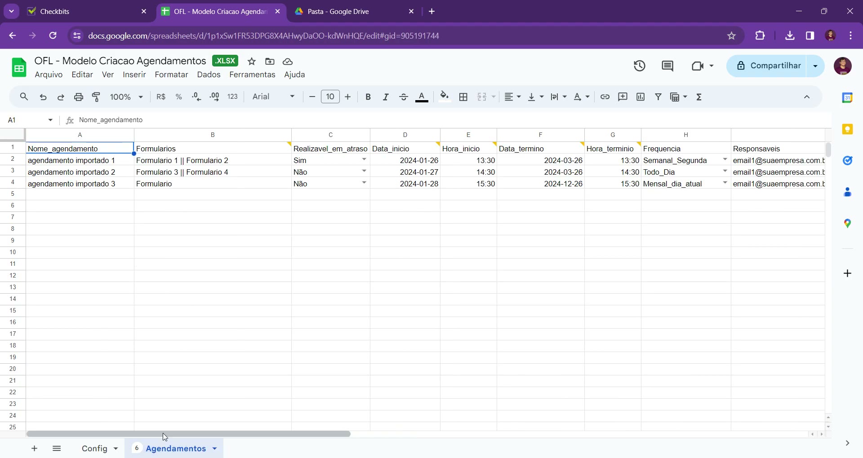This screenshot has height=458, width=863.
Task: Hide the menus with chevron up
Action: point(807,97)
